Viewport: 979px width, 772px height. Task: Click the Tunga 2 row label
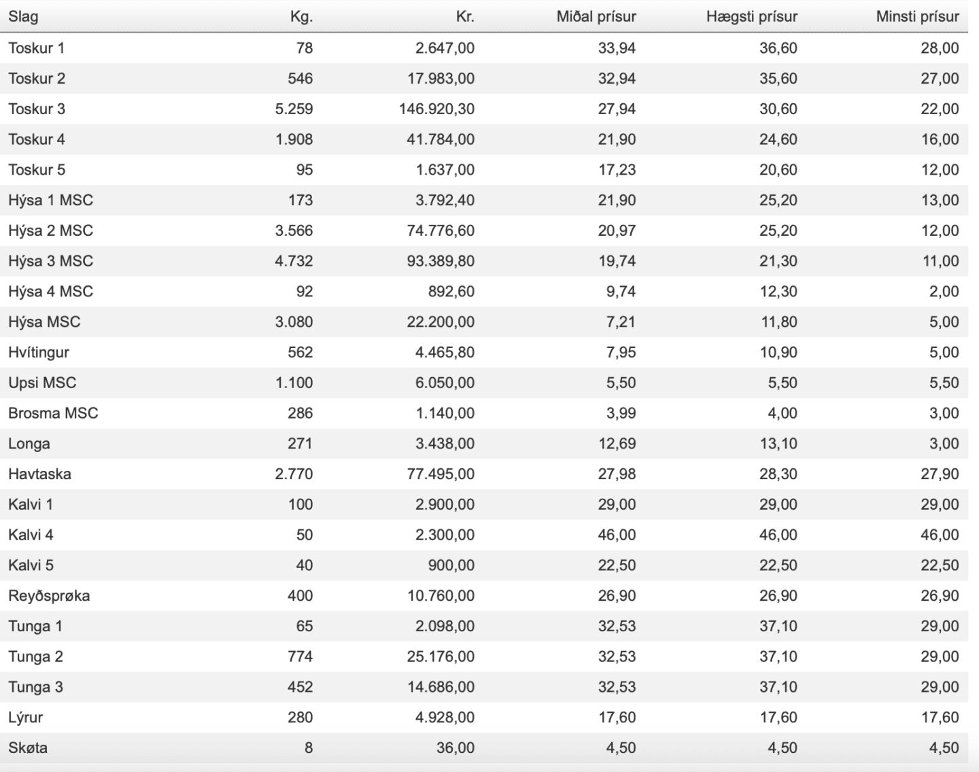tap(35, 656)
